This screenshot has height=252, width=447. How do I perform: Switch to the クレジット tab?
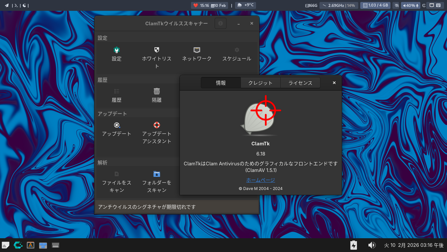coord(261,83)
